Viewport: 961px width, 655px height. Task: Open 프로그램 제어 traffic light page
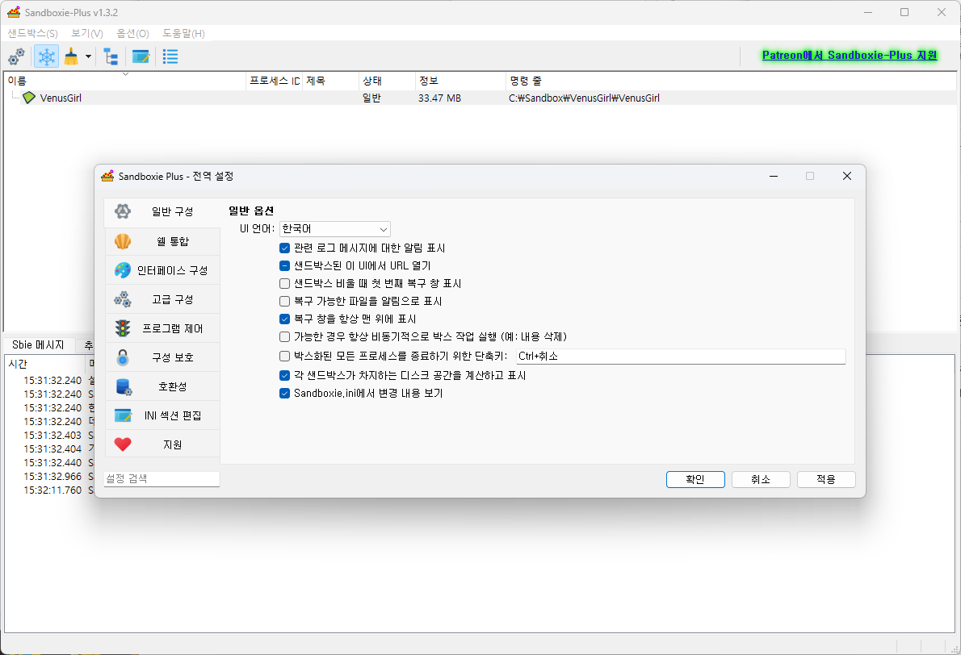(x=162, y=328)
